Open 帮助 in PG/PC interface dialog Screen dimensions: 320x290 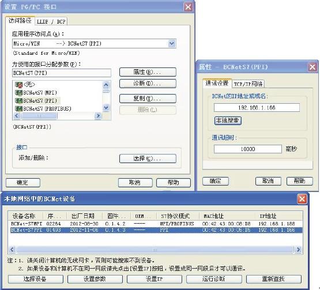coord(174,182)
